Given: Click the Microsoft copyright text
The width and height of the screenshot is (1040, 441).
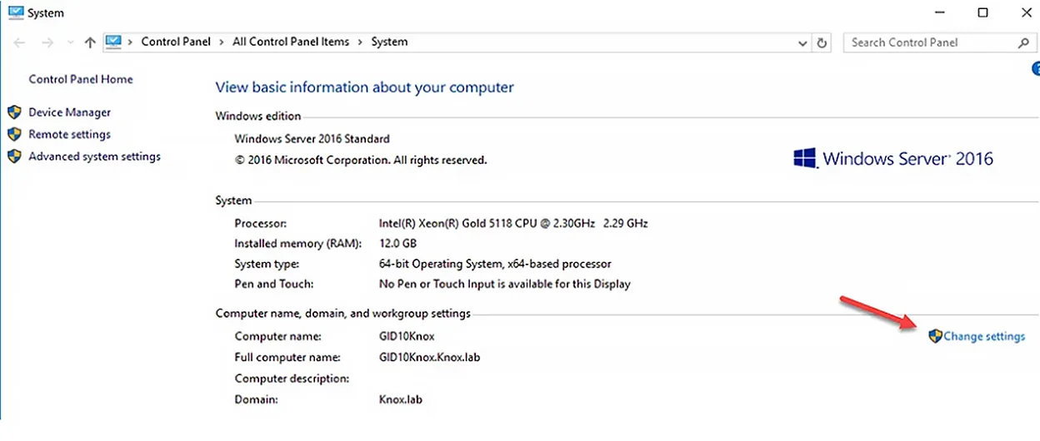Looking at the screenshot, I should [x=361, y=160].
